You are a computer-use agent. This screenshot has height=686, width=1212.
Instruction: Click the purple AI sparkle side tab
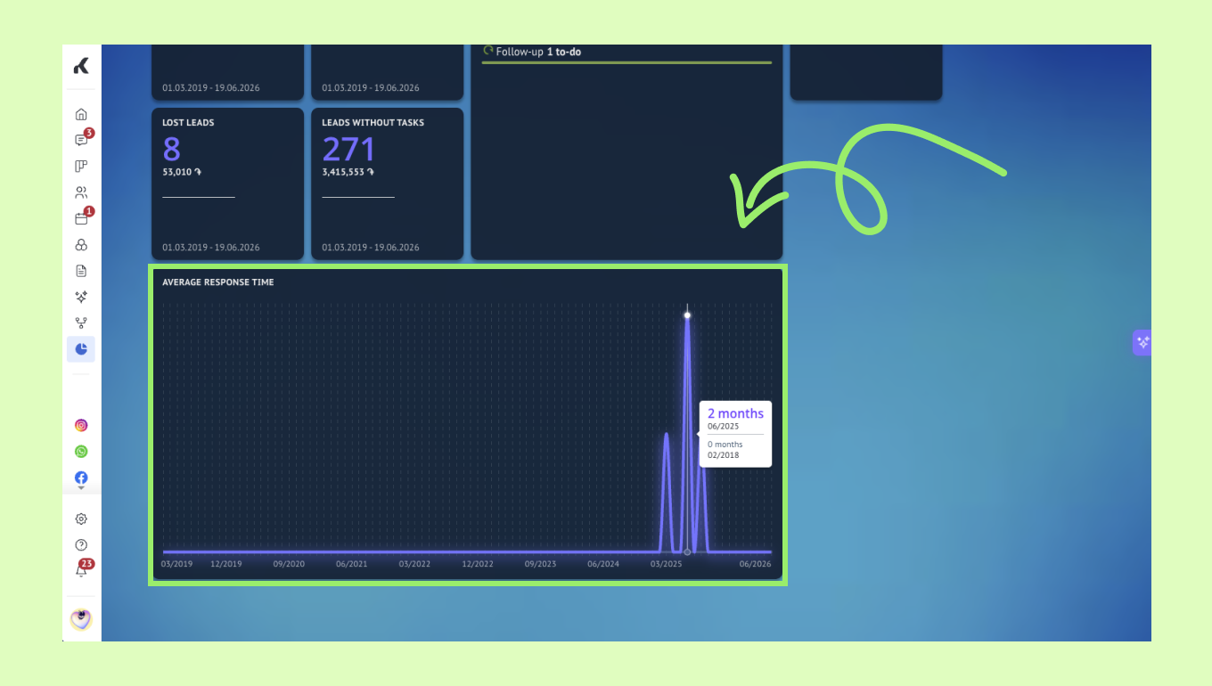(1142, 342)
